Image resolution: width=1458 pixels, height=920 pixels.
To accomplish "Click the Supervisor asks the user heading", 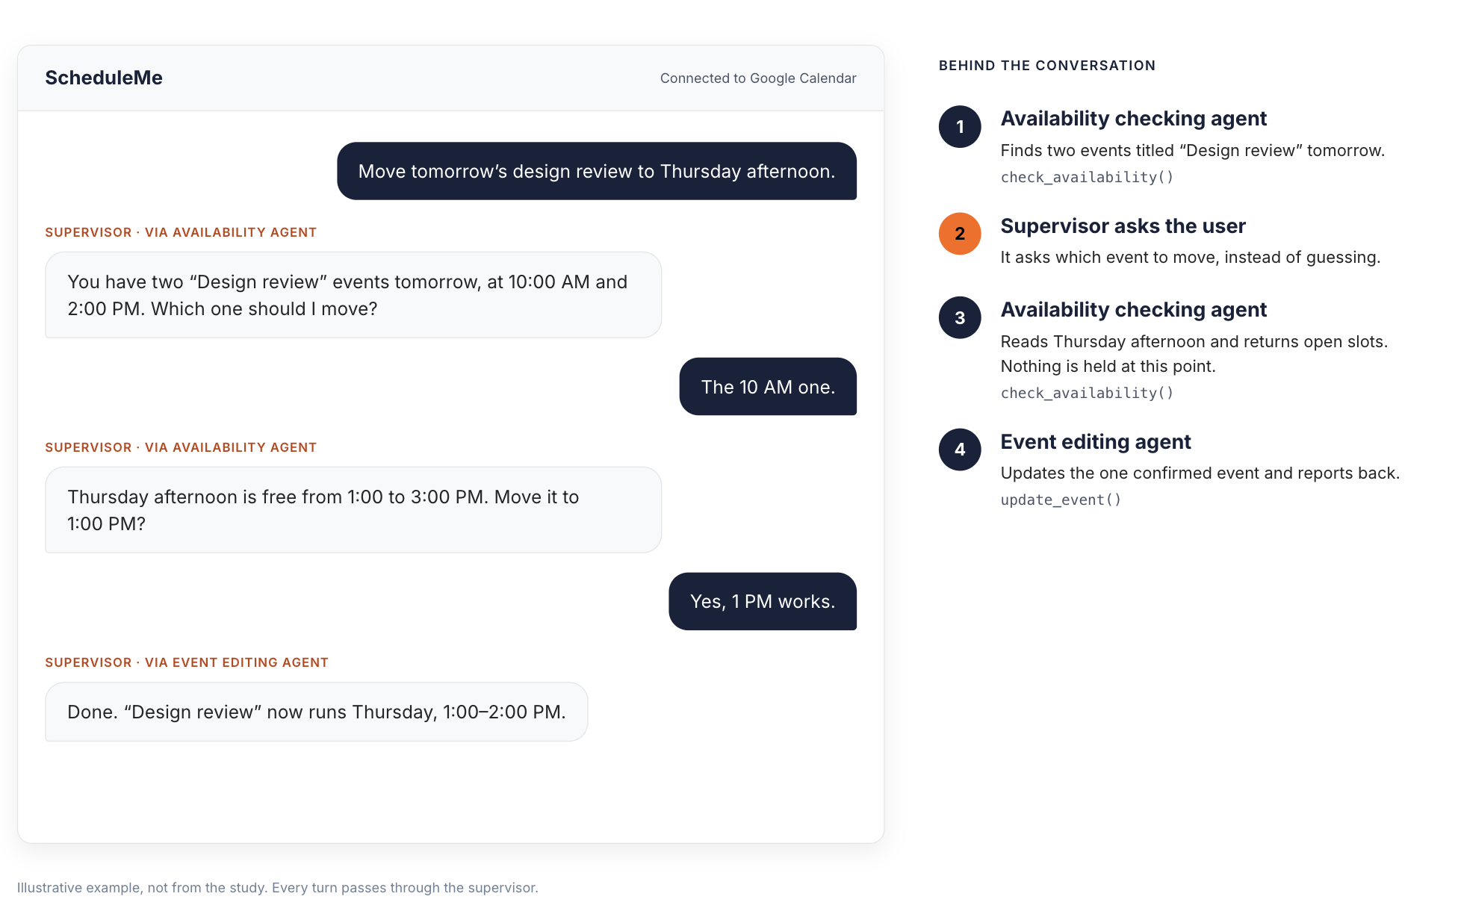I will pyautogui.click(x=1123, y=226).
